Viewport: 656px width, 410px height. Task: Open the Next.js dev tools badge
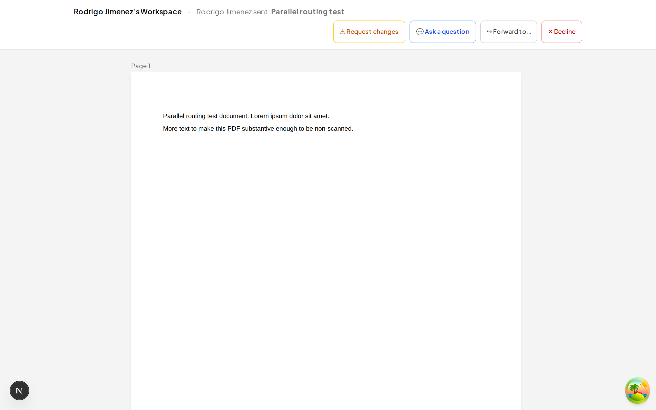click(19, 391)
